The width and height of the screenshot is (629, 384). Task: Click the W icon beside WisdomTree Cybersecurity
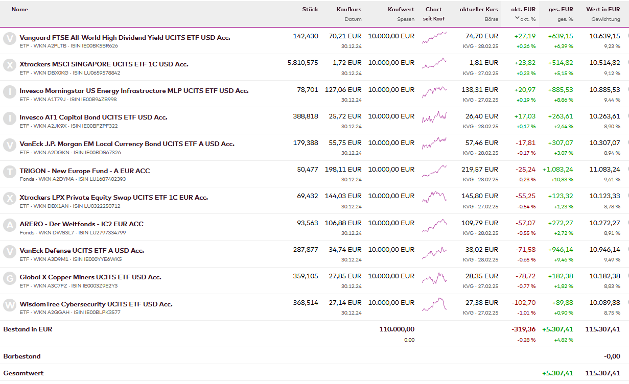click(x=10, y=305)
